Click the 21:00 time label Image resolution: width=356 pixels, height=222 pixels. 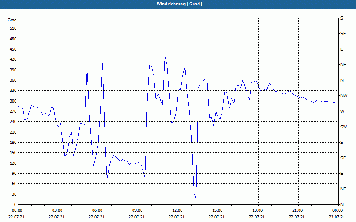point(297,210)
